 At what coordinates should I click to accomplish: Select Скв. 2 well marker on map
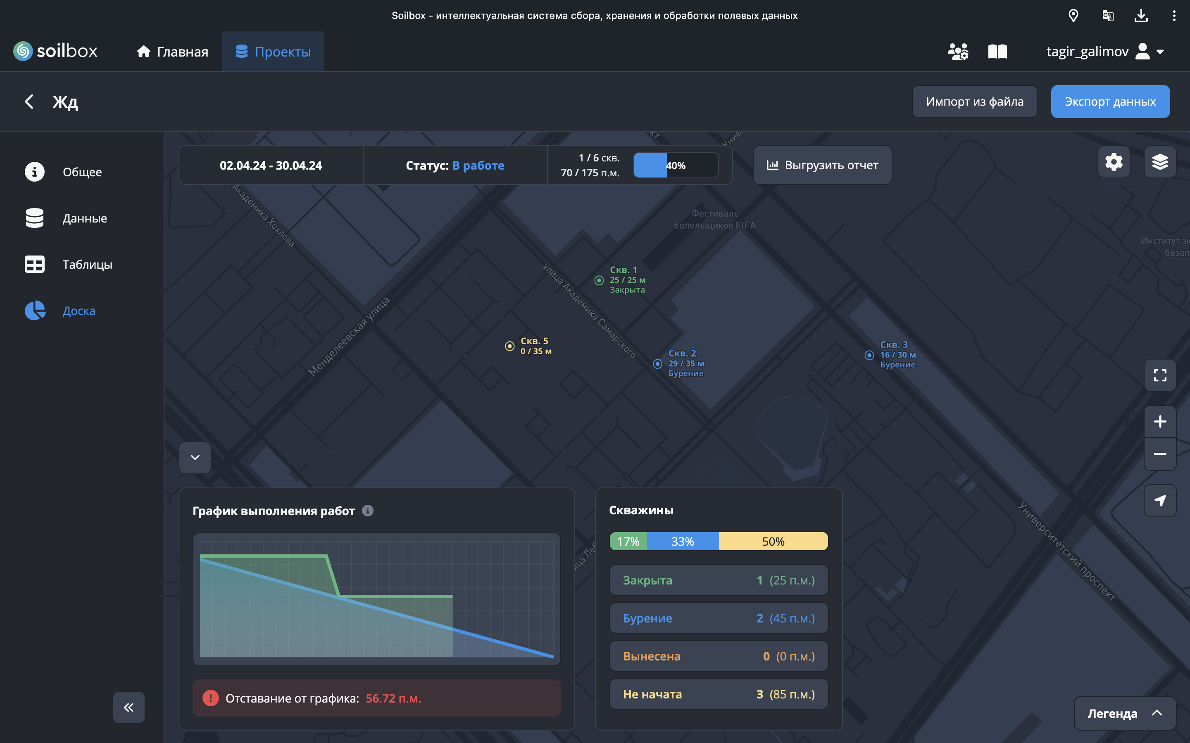coord(657,364)
